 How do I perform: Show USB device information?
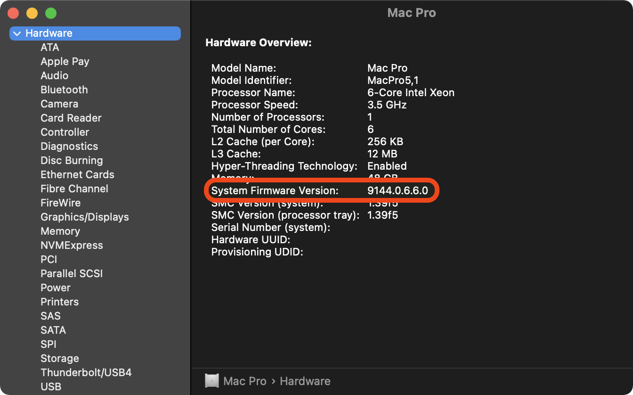[x=51, y=387]
